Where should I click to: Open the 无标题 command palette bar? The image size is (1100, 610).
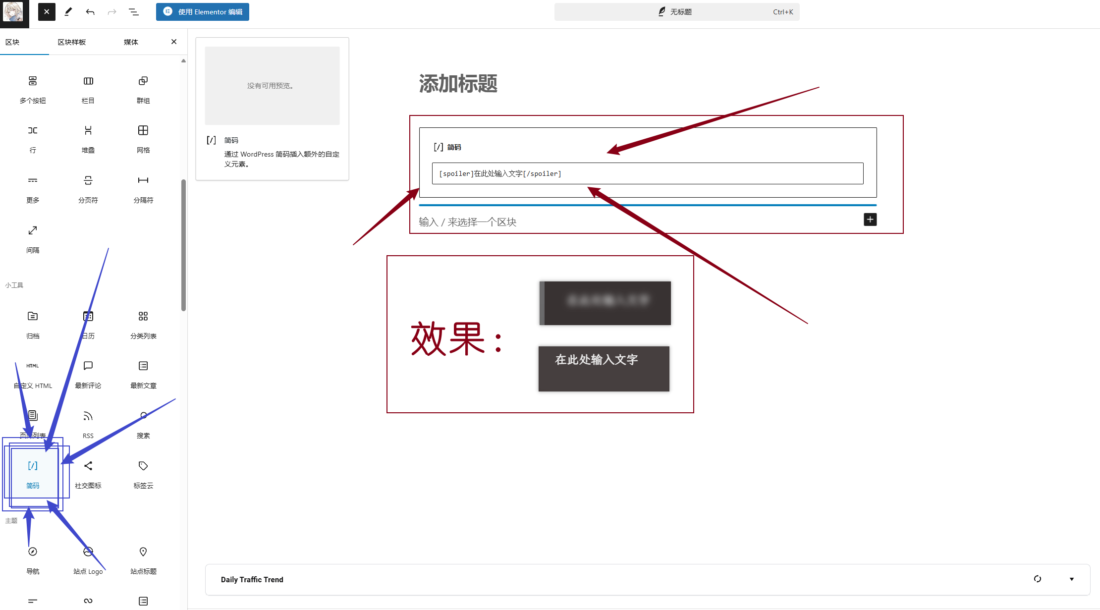[x=677, y=12]
